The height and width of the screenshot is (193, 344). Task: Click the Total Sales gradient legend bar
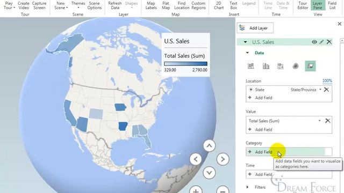click(185, 64)
